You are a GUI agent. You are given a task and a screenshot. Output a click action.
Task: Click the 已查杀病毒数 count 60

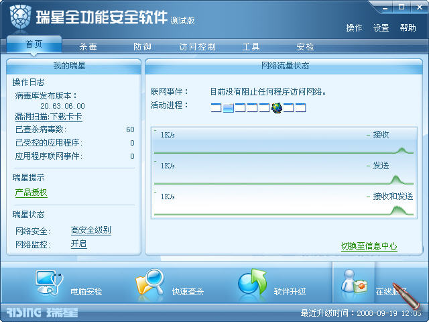tap(130, 129)
